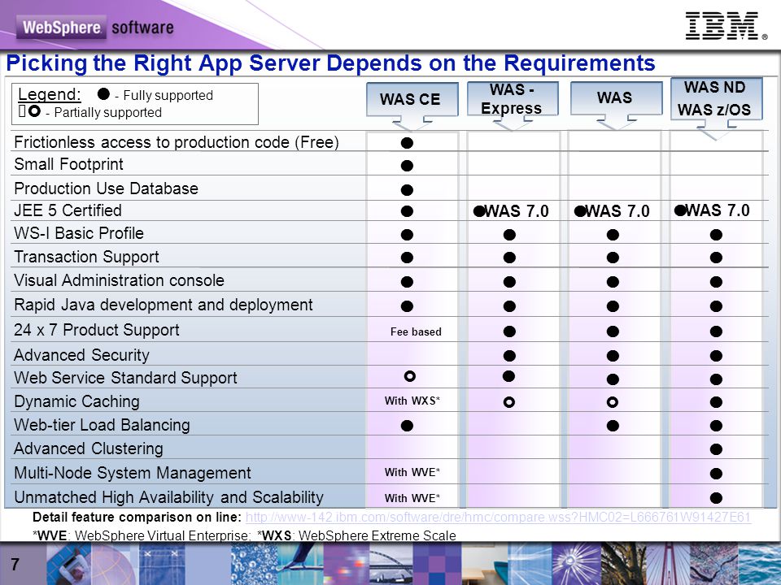Click 'WAS 7.0' in the WAS - Express column
This screenshot has height=585, width=781.
pos(517,211)
